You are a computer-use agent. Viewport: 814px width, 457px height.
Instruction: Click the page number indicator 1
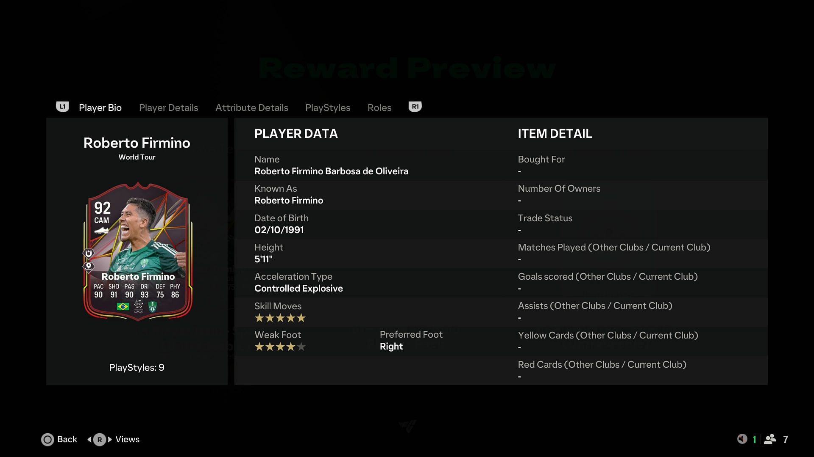[x=755, y=439]
